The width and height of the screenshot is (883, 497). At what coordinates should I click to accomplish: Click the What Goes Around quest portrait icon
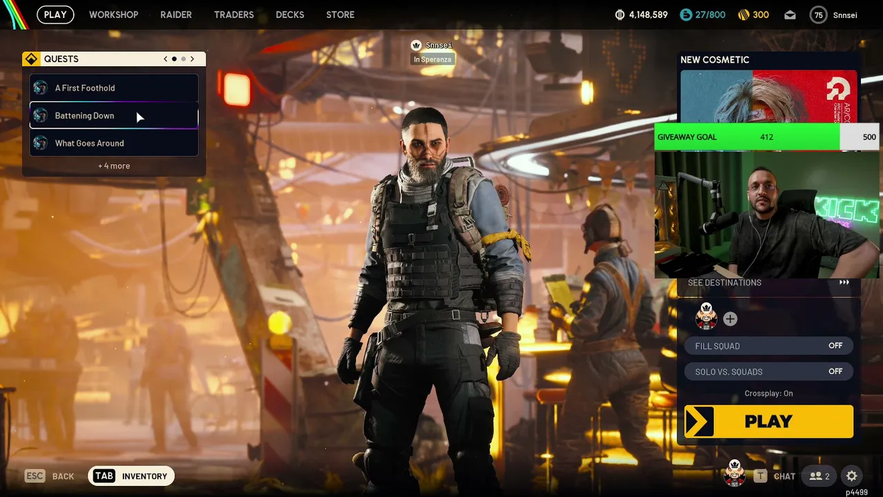point(41,143)
